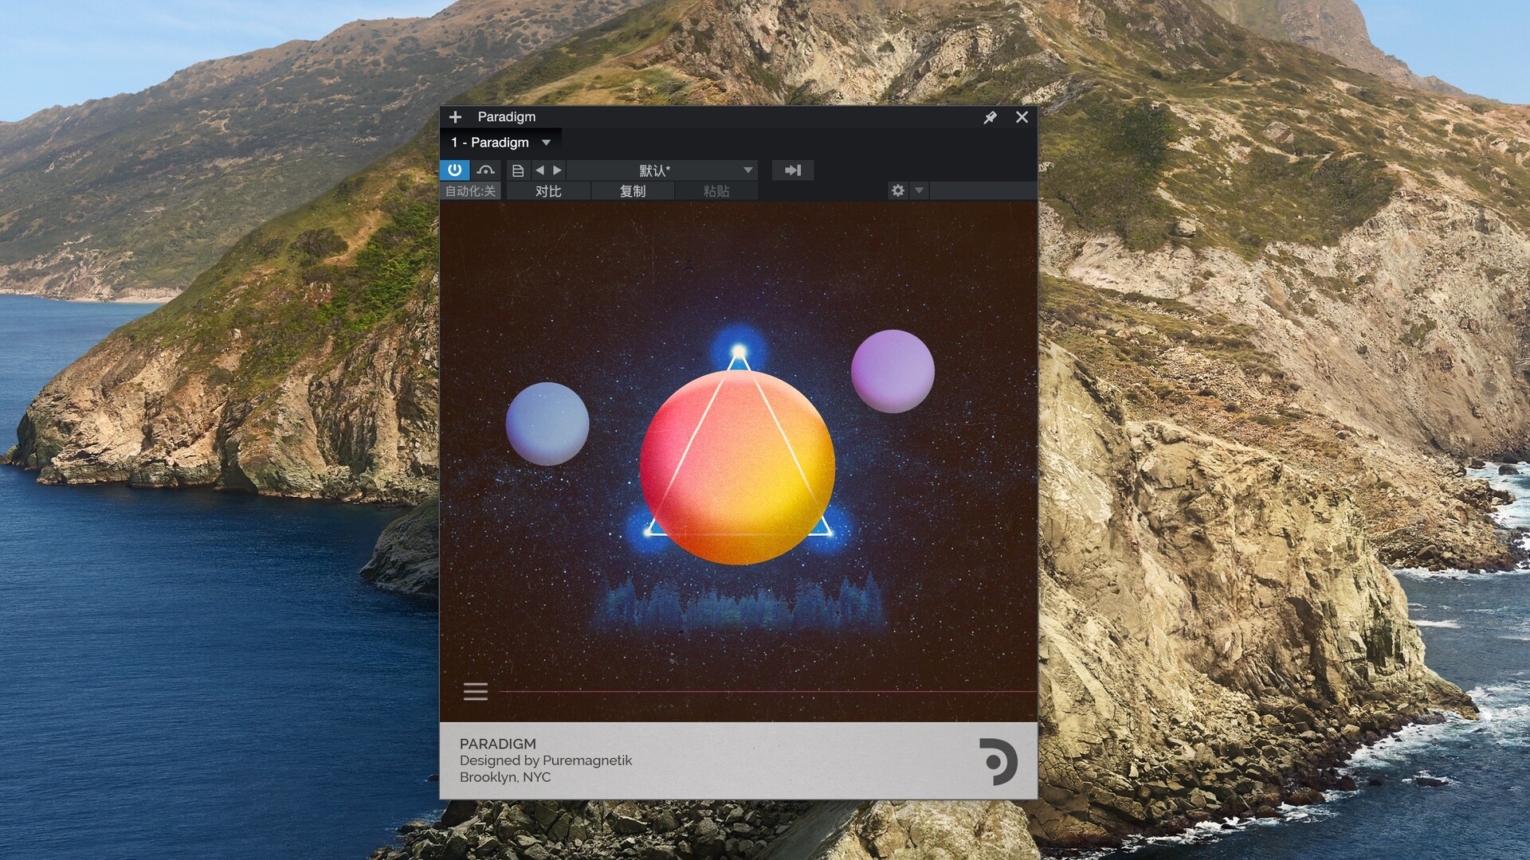
Task: Click the 对比 compare button
Action: [x=548, y=191]
